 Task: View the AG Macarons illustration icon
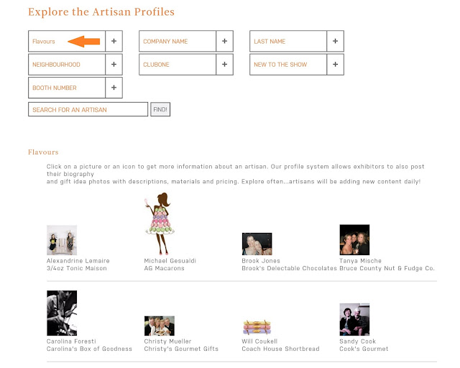click(x=160, y=224)
